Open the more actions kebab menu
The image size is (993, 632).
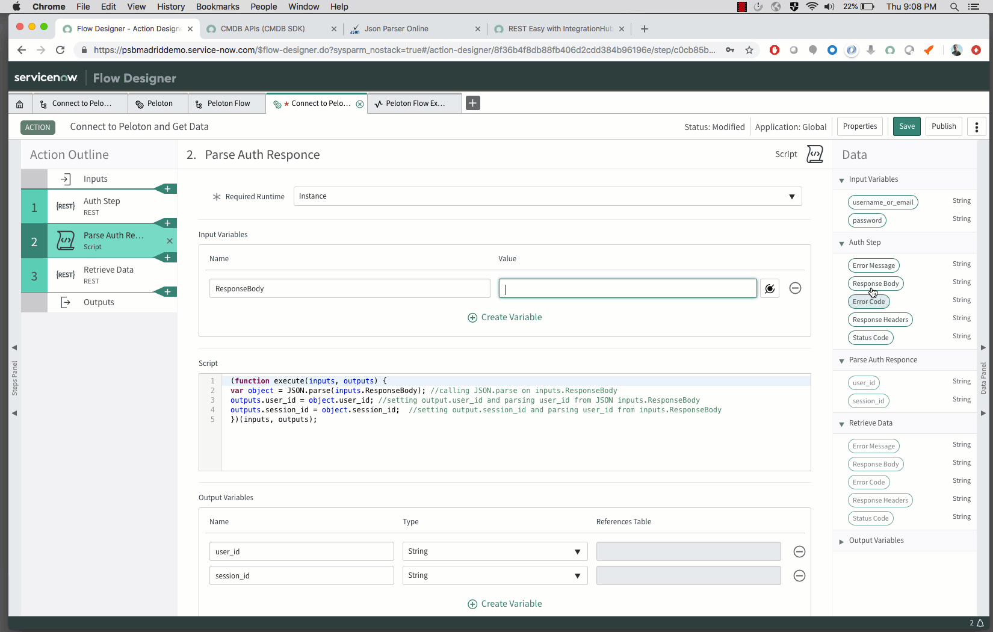click(977, 126)
